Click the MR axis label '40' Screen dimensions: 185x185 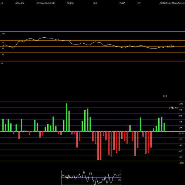(181, 122)
